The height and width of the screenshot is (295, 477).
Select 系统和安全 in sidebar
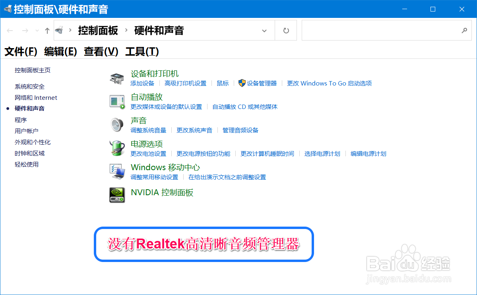[29, 87]
